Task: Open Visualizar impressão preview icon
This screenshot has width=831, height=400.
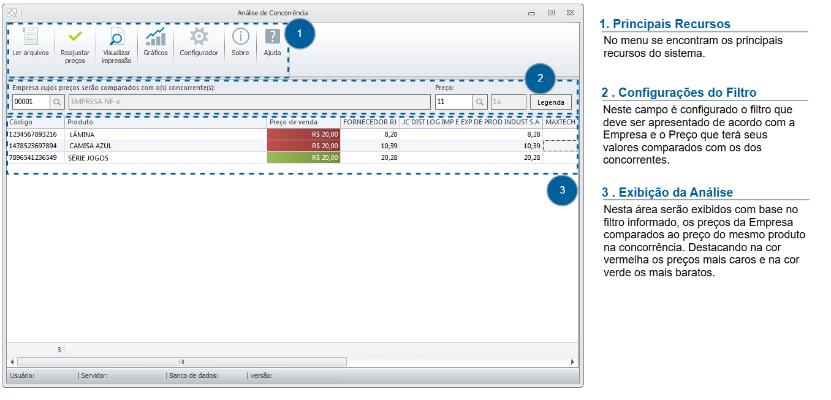Action: pyautogui.click(x=116, y=37)
